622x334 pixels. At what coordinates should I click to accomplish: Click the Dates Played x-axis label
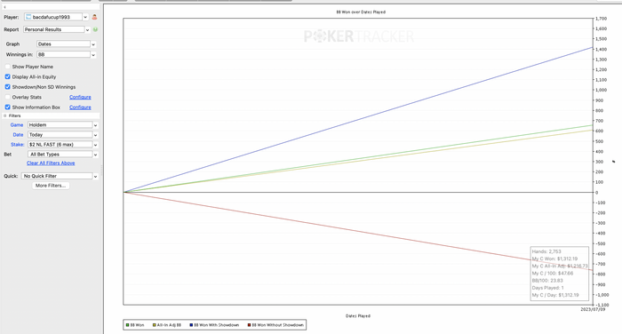pyautogui.click(x=358, y=316)
